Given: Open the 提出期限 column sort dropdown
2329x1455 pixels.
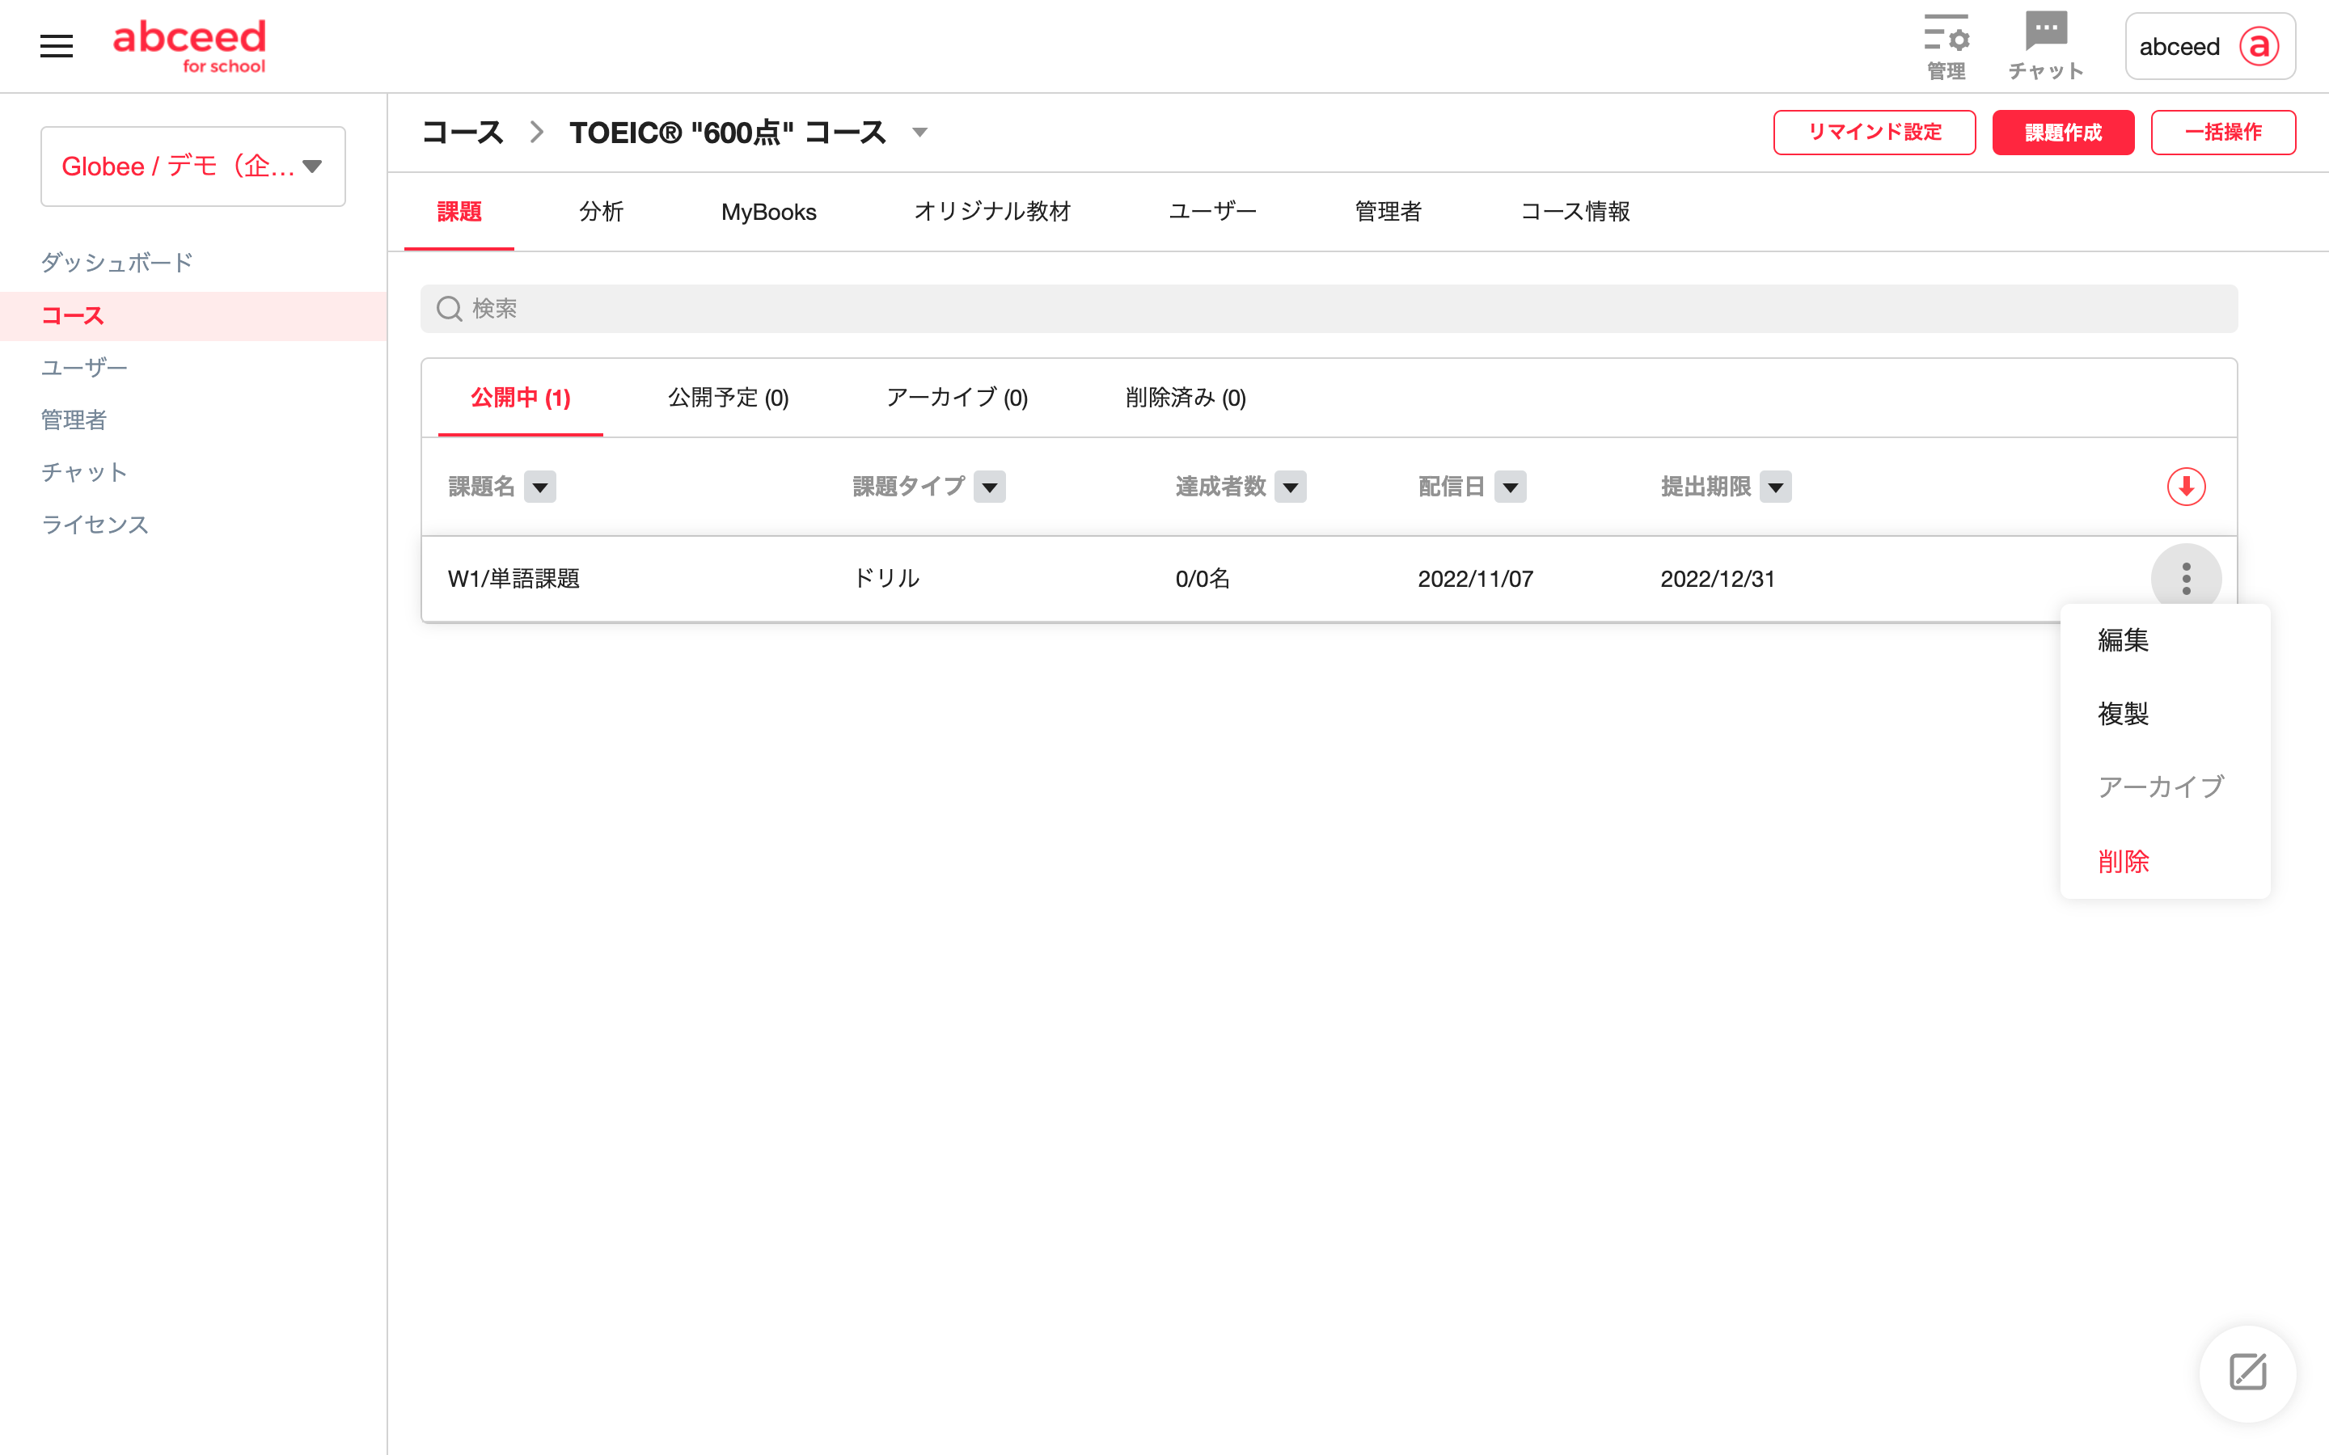Looking at the screenshot, I should (1775, 487).
